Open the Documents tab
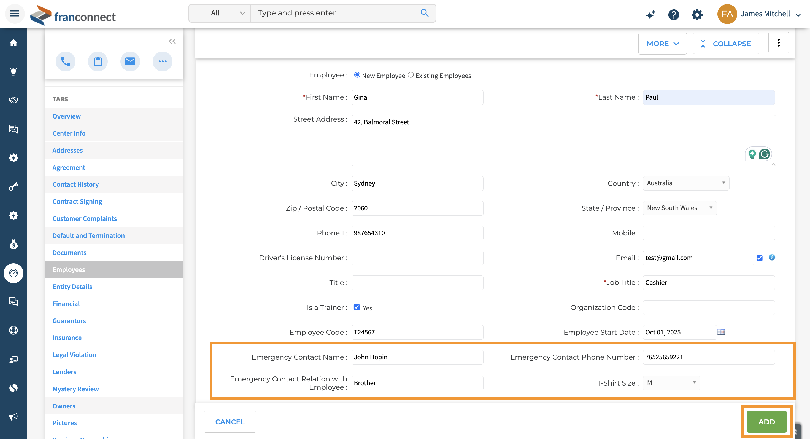Image resolution: width=810 pixels, height=439 pixels. pyautogui.click(x=69, y=252)
